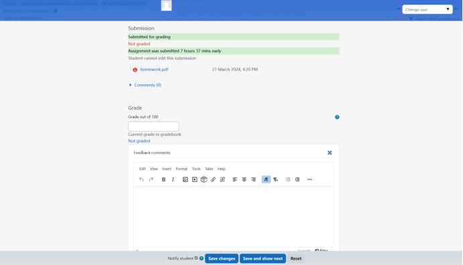Open the Change user dropdown
The image size is (463, 265).
click(427, 9)
